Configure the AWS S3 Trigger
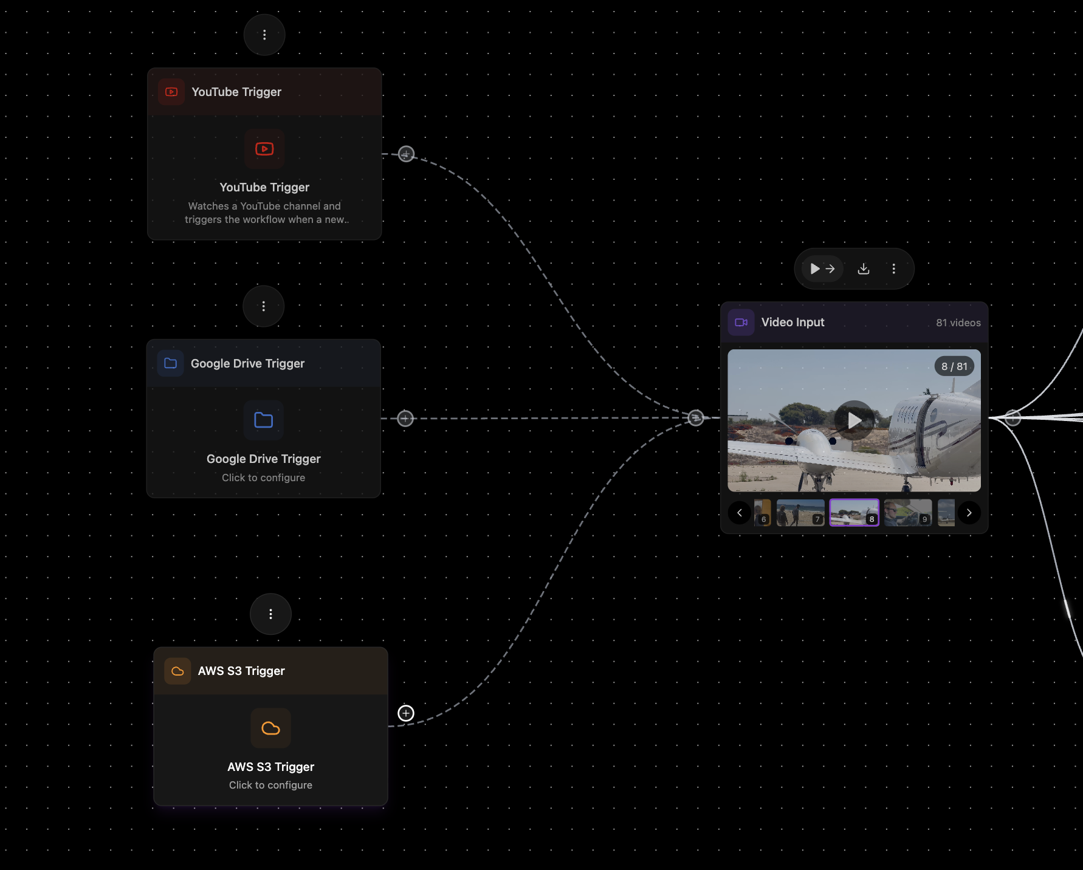Screen dimensions: 1083x870 pos(270,784)
